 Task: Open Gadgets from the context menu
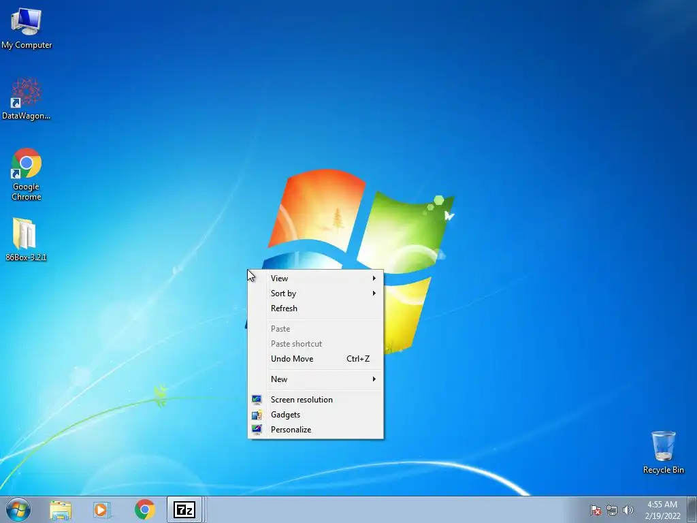(x=315, y=415)
